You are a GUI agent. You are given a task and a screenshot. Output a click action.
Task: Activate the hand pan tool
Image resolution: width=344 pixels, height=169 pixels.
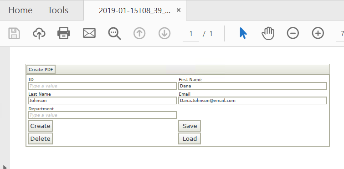268,34
